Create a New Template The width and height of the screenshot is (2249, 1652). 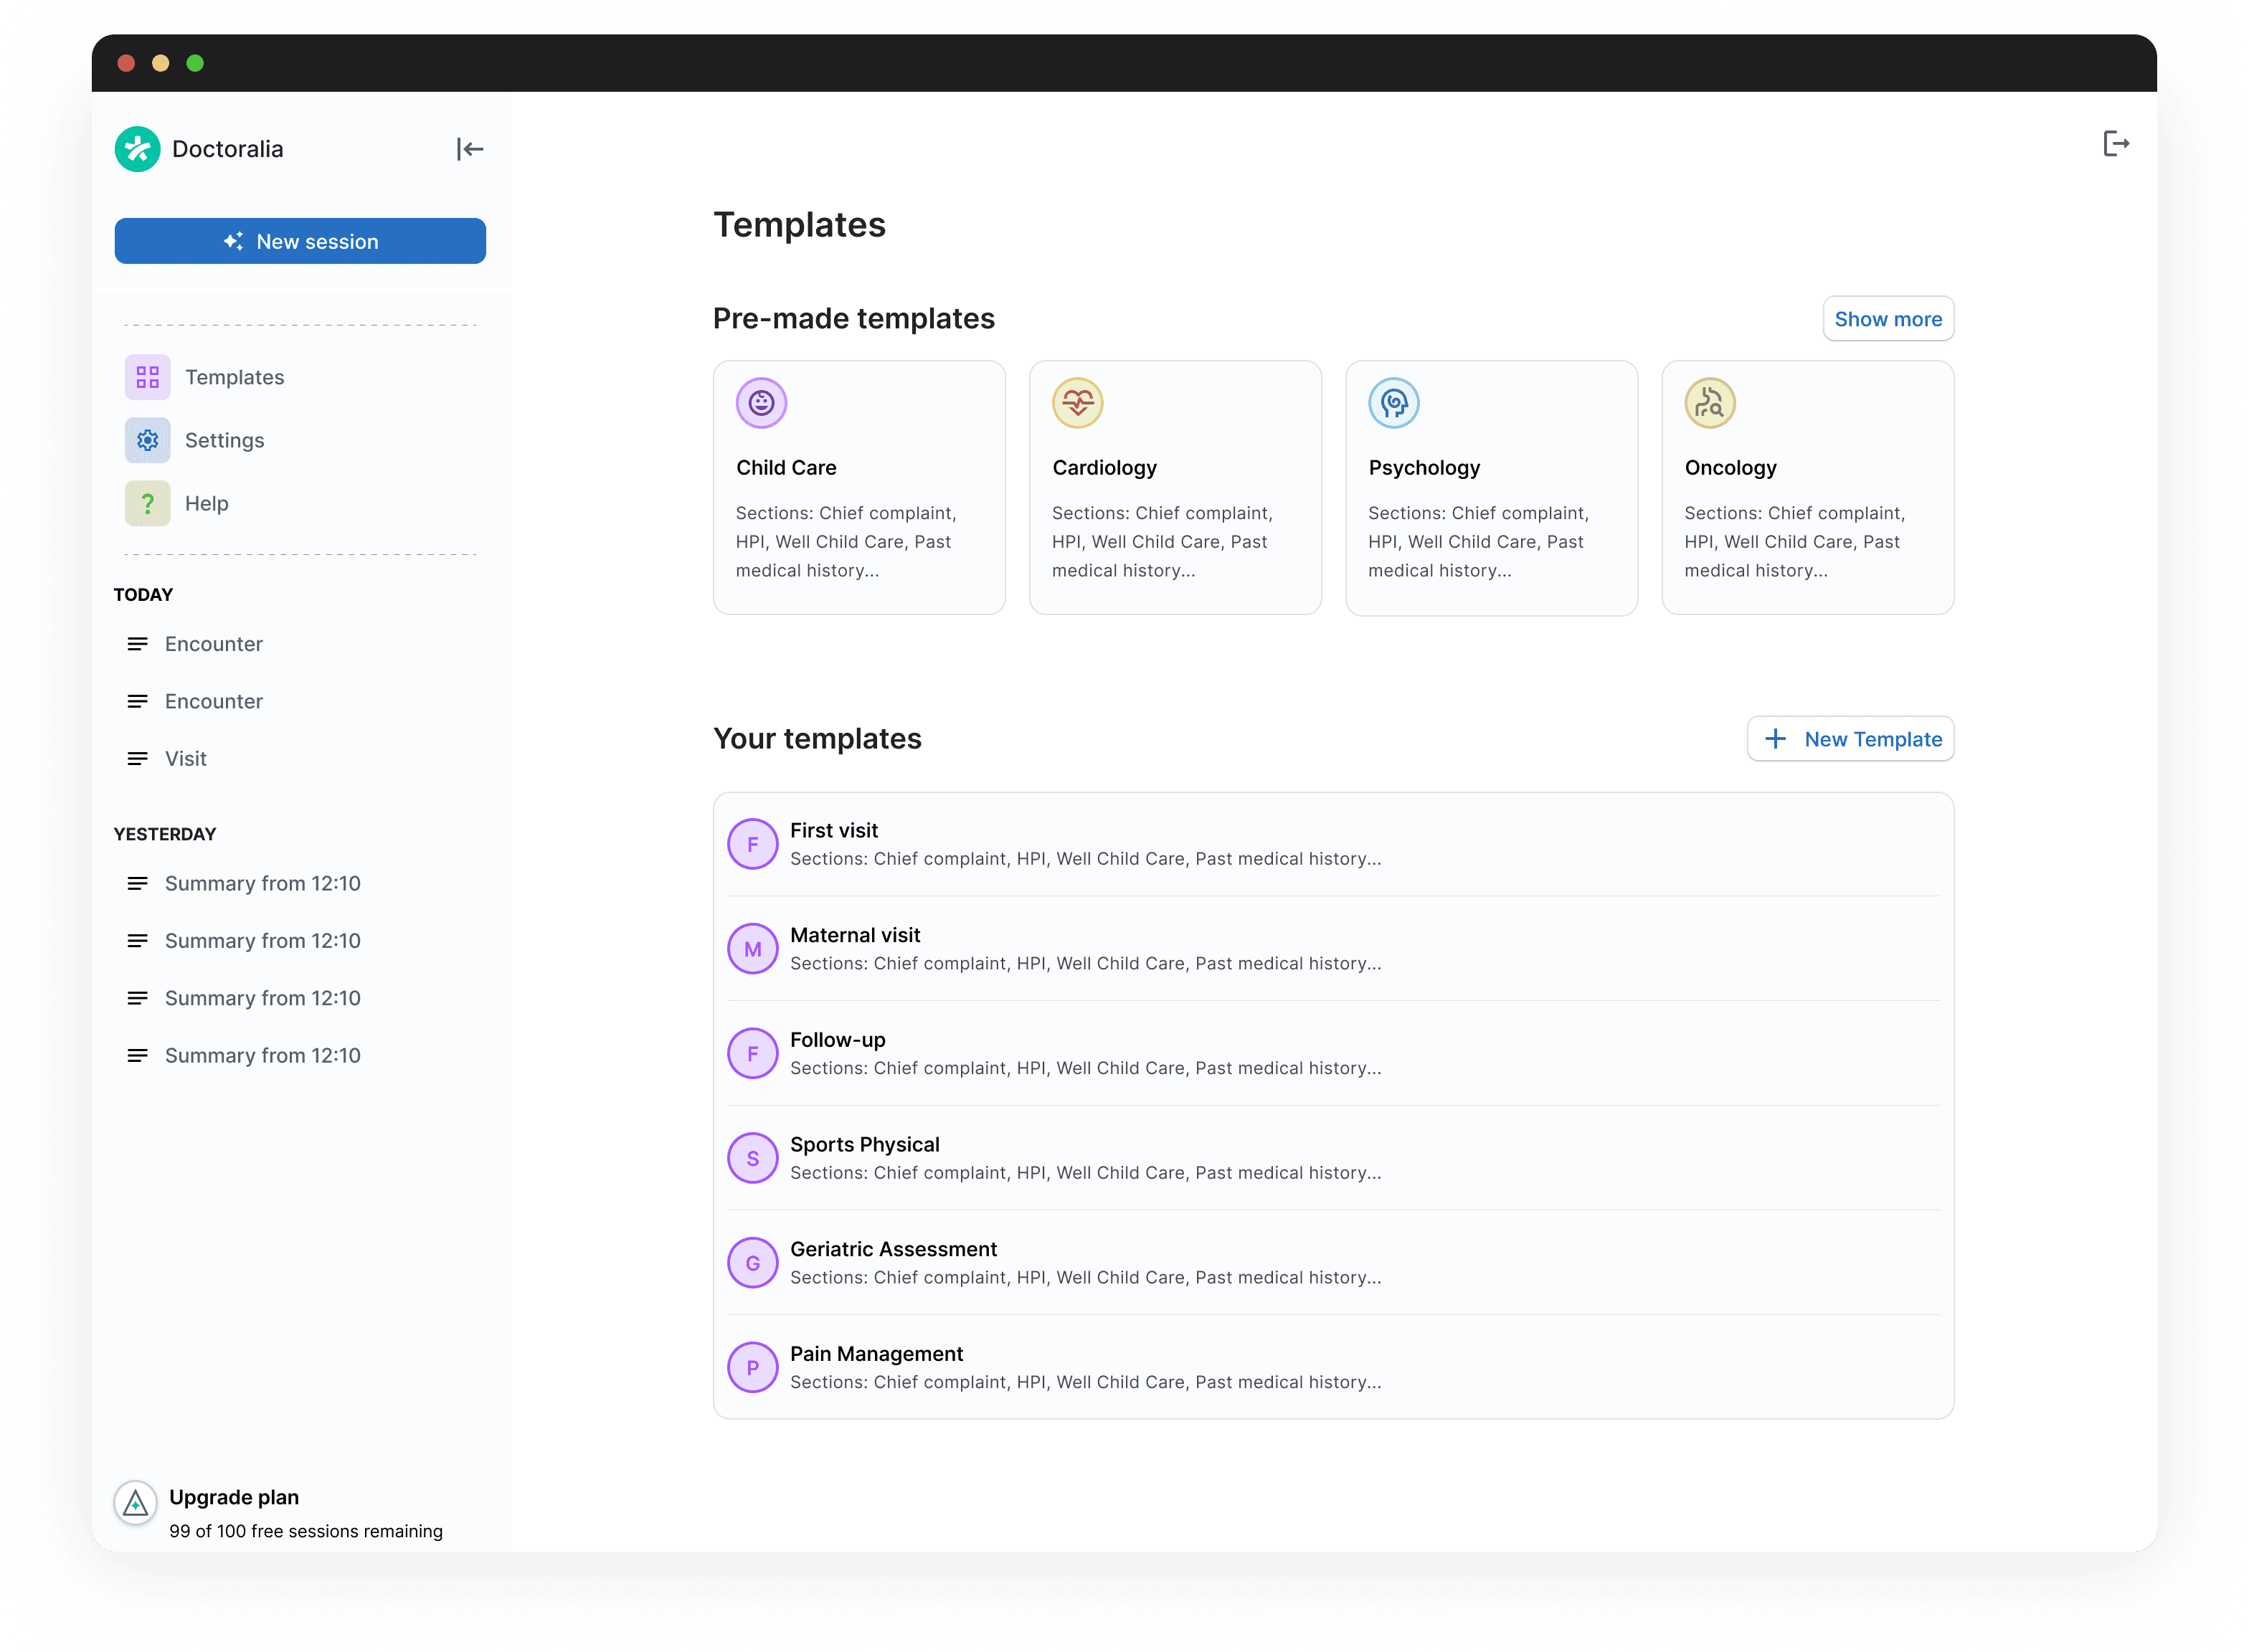(1850, 739)
